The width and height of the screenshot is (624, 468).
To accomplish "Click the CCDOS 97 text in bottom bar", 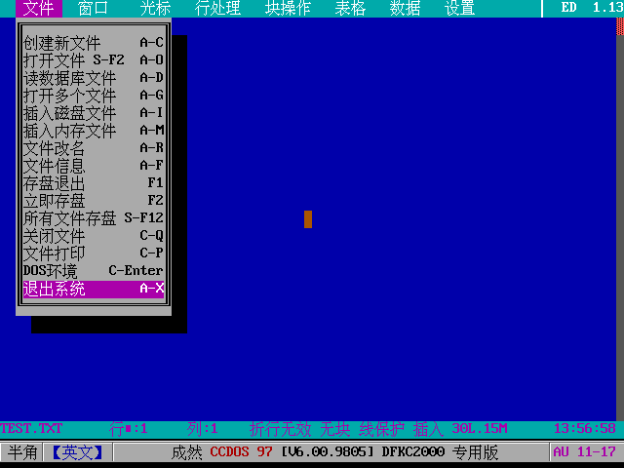I will click(241, 452).
